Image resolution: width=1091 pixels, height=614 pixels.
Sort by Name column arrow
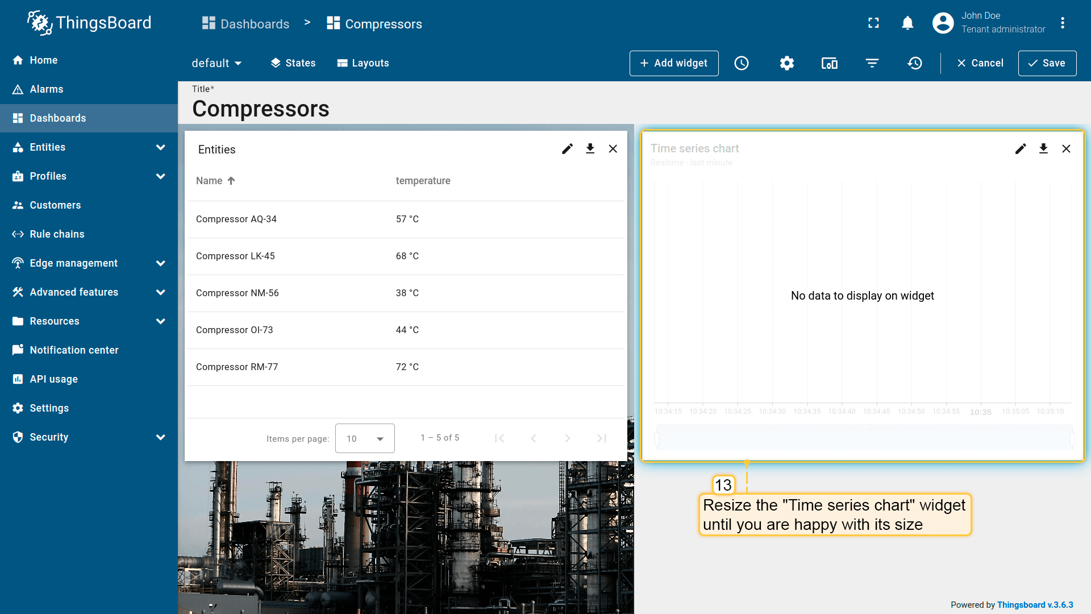click(x=231, y=181)
